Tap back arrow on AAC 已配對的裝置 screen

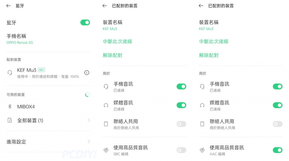pos(201,6)
